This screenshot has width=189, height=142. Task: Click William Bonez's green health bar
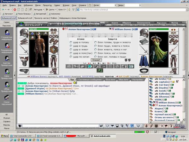(159, 29)
